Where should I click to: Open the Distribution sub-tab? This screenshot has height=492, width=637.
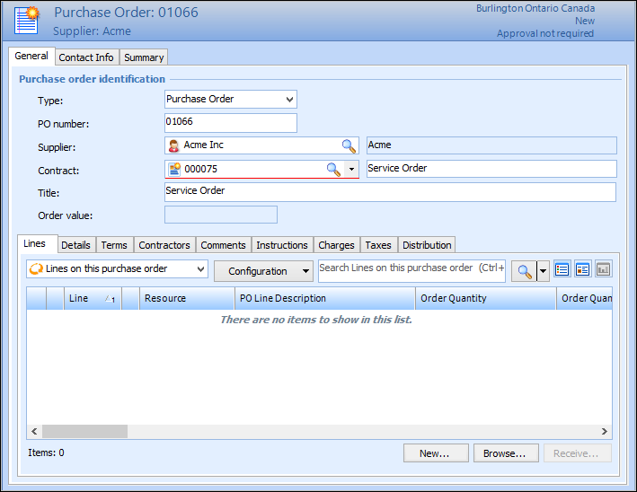[427, 245]
